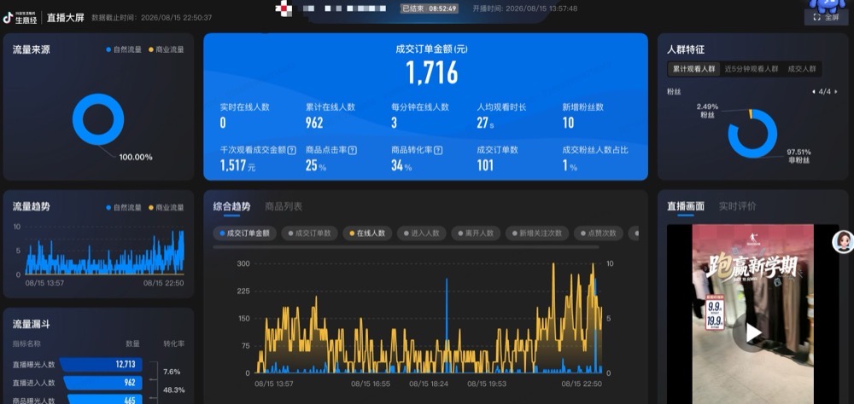The height and width of the screenshot is (404, 854).
Task: Select the 成交人群 segment
Action: [802, 69]
